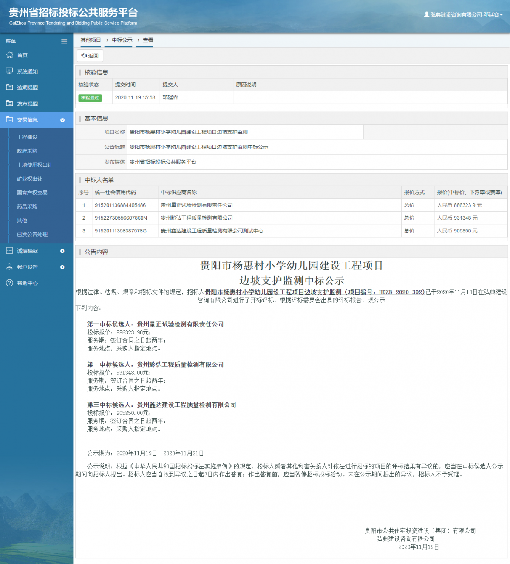The height and width of the screenshot is (564, 510).
Task: Open the user dropdown 弘典建设咨询有限公司-邓廷容
Action: pos(464,14)
